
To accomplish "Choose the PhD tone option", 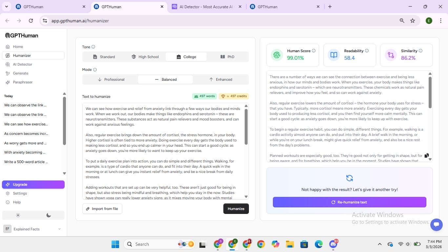I will (227, 57).
